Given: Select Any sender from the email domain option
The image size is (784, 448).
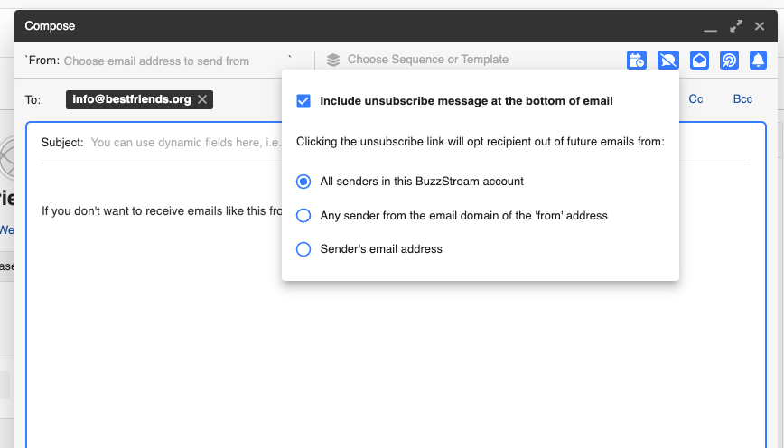Looking at the screenshot, I should tap(303, 216).
